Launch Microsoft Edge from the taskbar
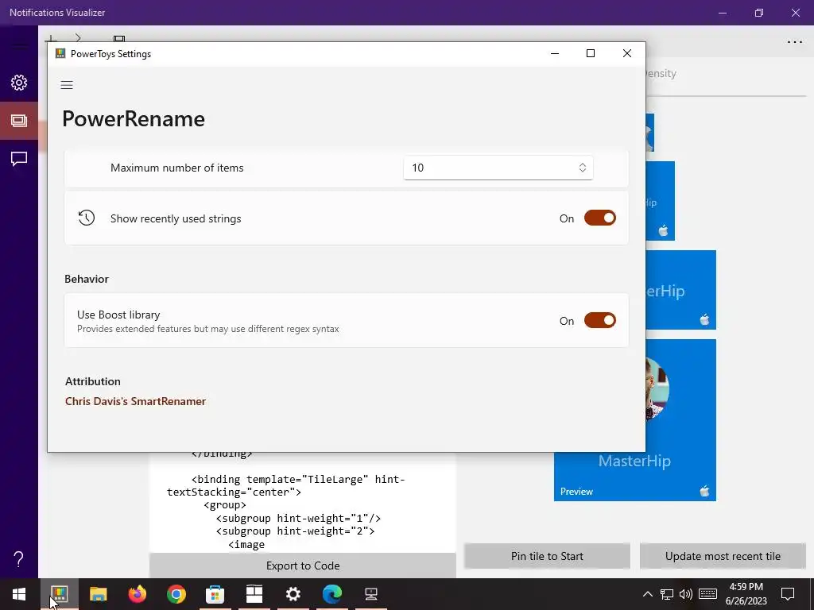The width and height of the screenshot is (814, 610). 331,594
